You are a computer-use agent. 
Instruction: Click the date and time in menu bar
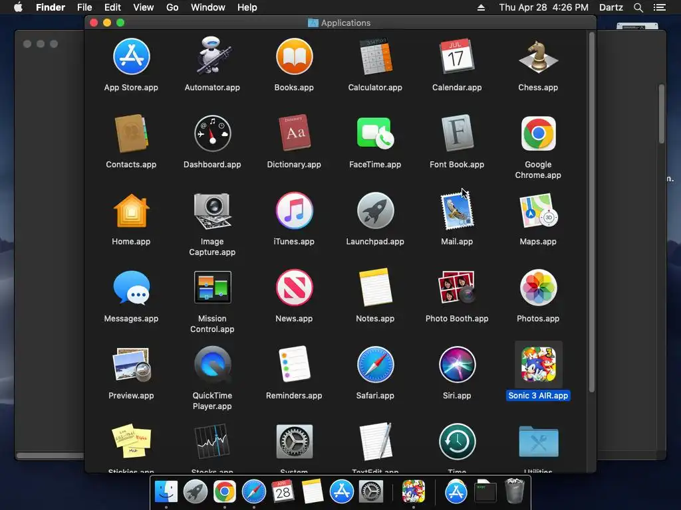pyautogui.click(x=543, y=7)
